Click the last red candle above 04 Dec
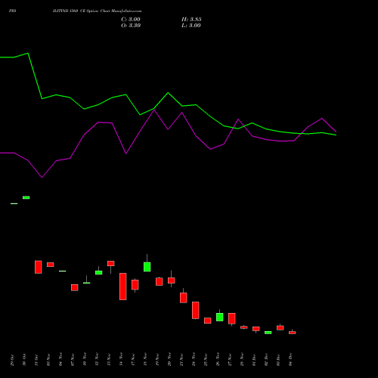The image size is (378, 378). point(293,333)
